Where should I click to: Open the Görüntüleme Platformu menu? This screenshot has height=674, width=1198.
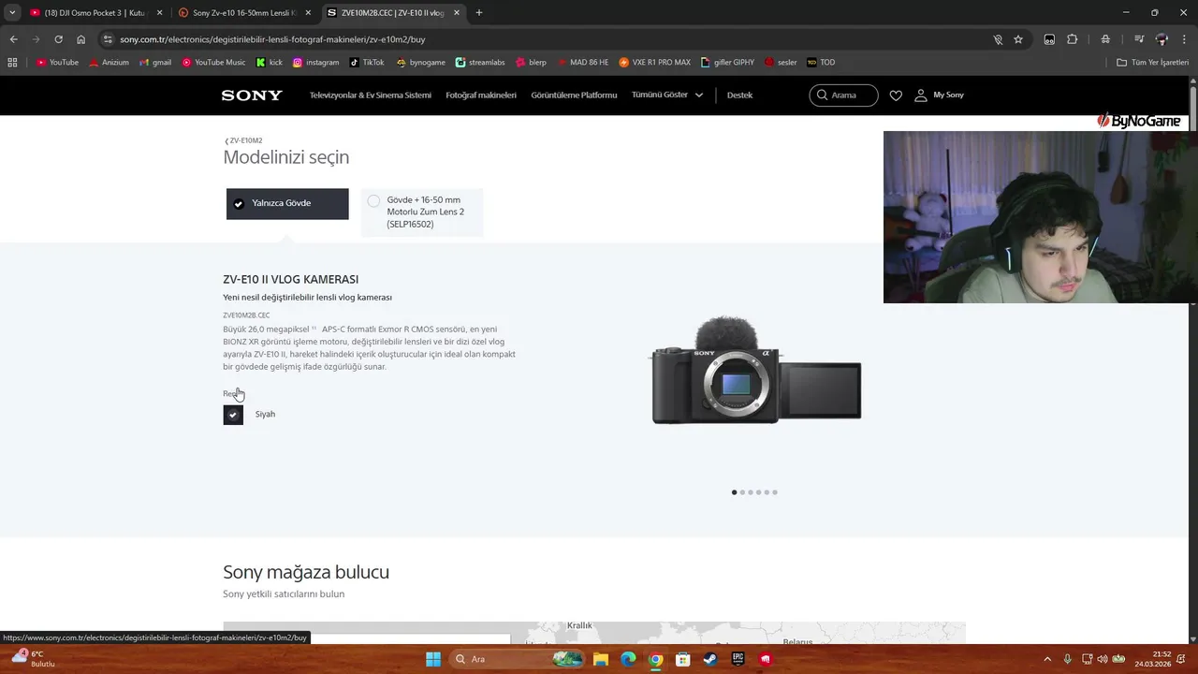[x=574, y=95]
